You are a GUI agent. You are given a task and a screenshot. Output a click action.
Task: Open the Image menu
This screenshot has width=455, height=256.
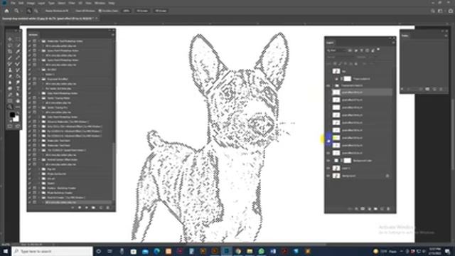31,3
